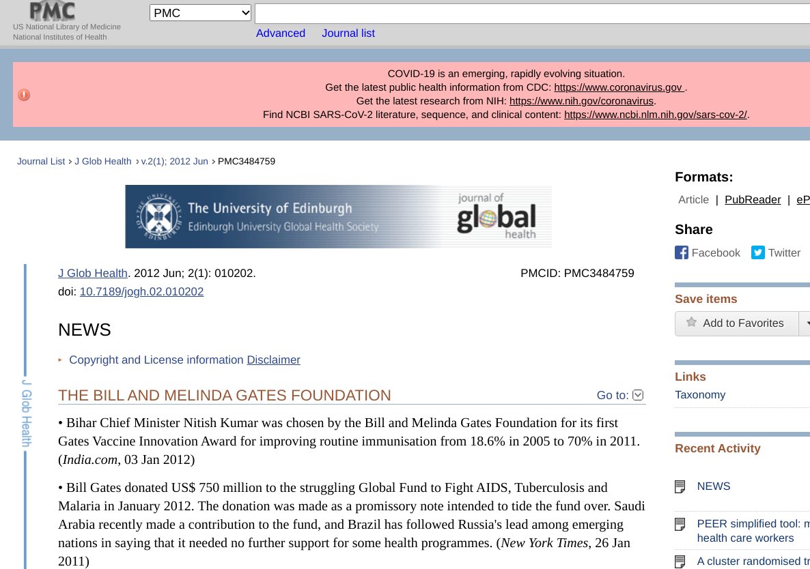
Task: Open the coronavirus.gov CDC link
Action: (619, 87)
